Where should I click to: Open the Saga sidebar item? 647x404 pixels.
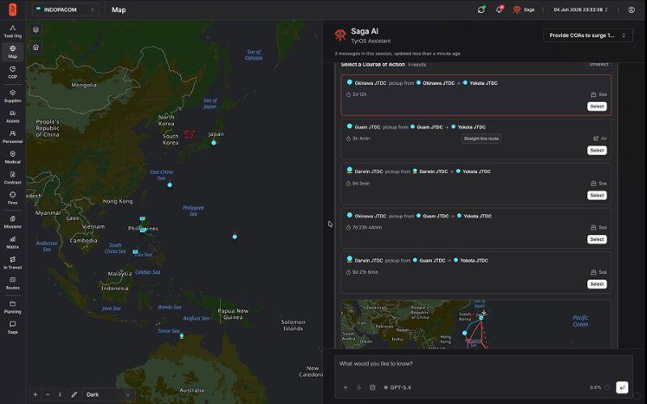[12, 327]
